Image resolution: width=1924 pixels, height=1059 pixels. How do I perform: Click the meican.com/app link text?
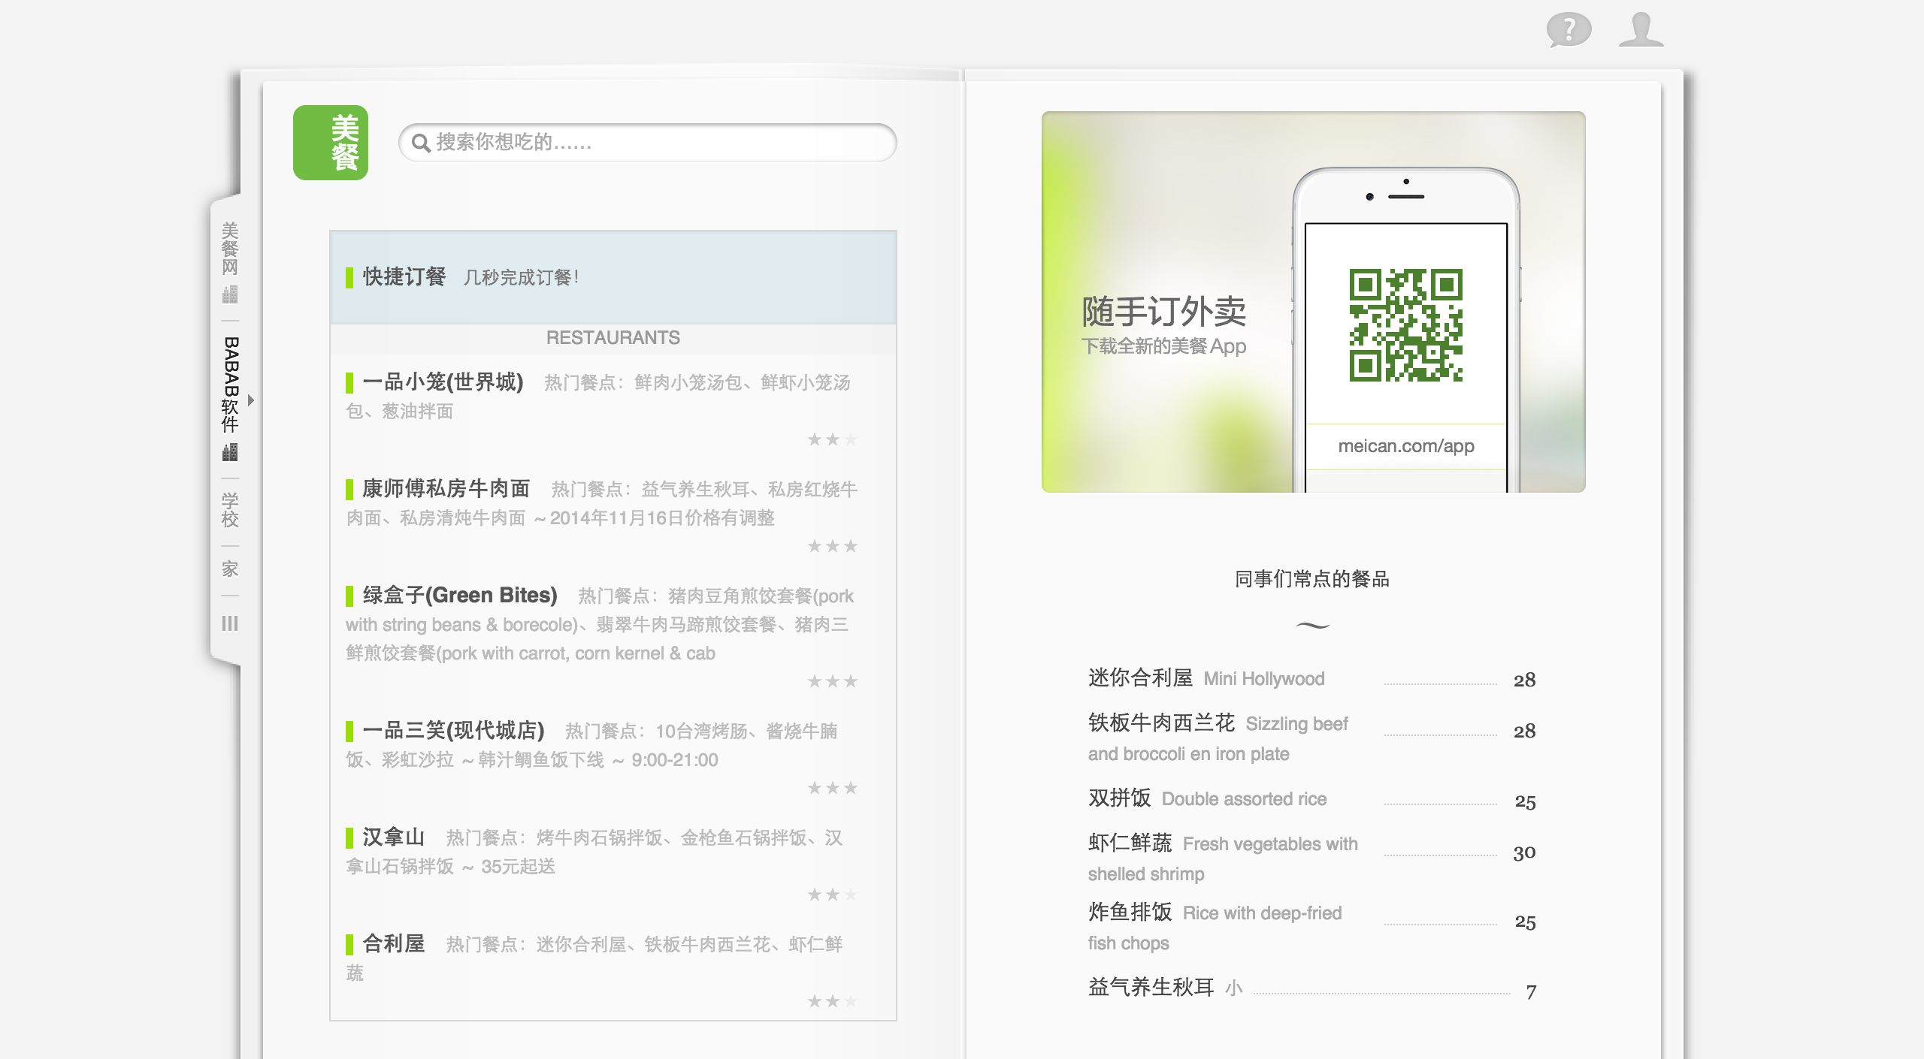click(1406, 446)
